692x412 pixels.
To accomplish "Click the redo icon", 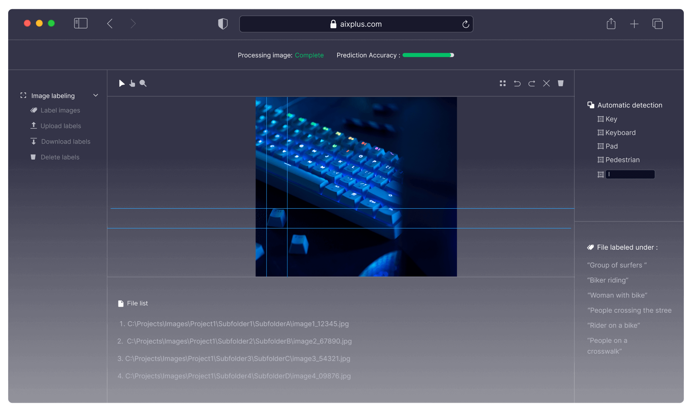I will [x=533, y=83].
